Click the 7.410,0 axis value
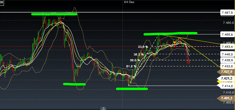The width and height of the screenshot is (235, 110). (x=228, y=93)
